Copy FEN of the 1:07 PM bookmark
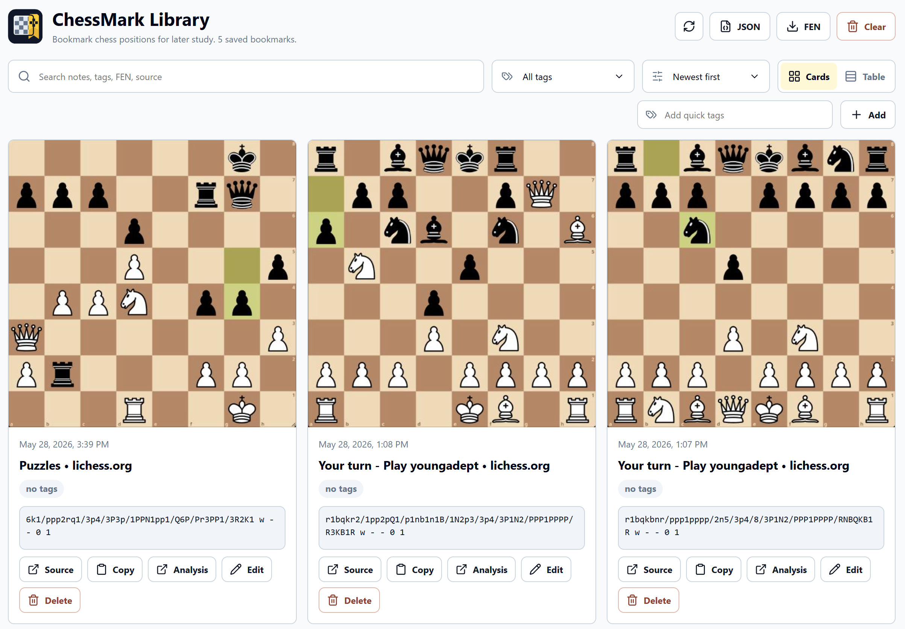This screenshot has height=629, width=905. click(x=714, y=569)
